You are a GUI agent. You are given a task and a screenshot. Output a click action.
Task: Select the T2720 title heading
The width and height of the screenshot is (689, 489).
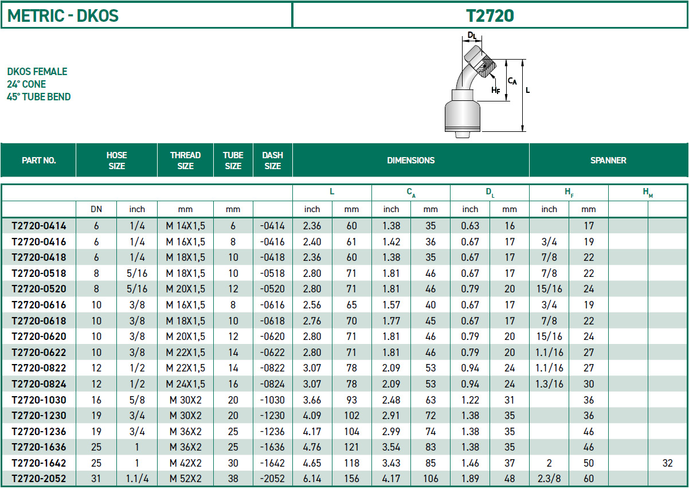490,16
